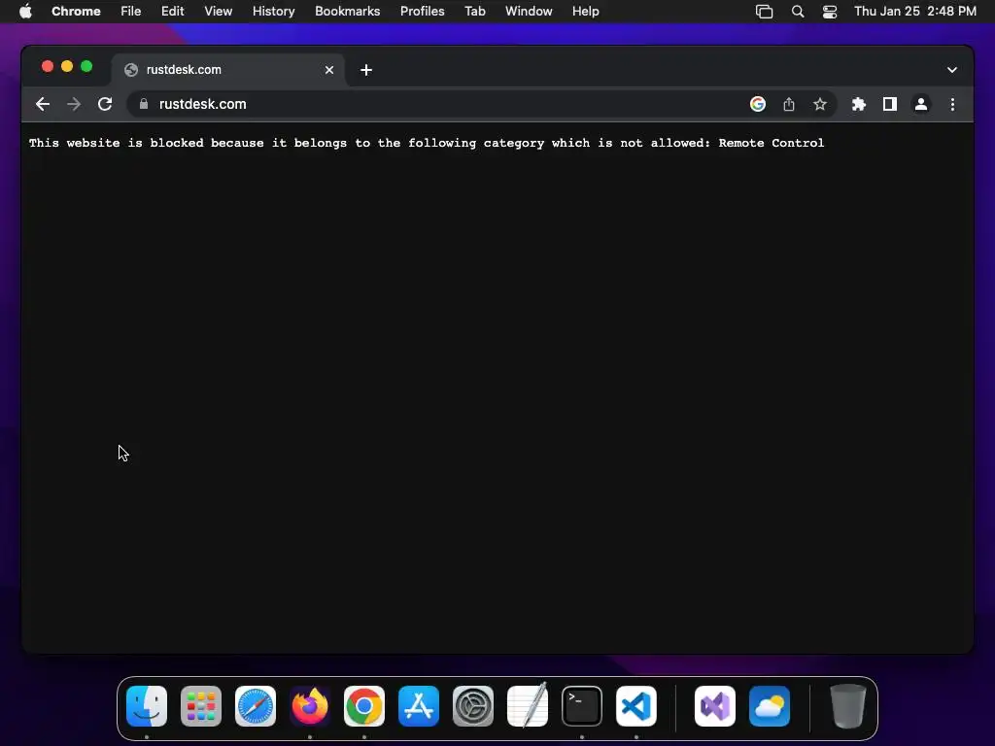995x746 pixels.
Task: Open the Trash from the Dock
Action: tap(847, 706)
